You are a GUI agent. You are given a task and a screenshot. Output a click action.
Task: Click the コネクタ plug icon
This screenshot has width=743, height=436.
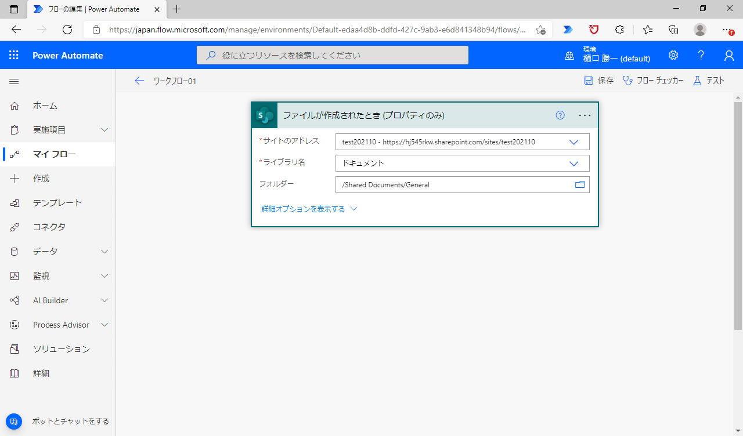click(x=15, y=227)
